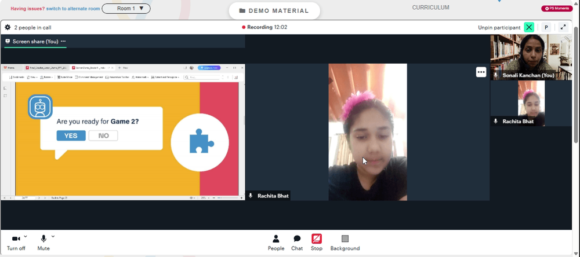The width and height of the screenshot is (580, 257).
Task: Click the P button in call header
Action: 546,27
